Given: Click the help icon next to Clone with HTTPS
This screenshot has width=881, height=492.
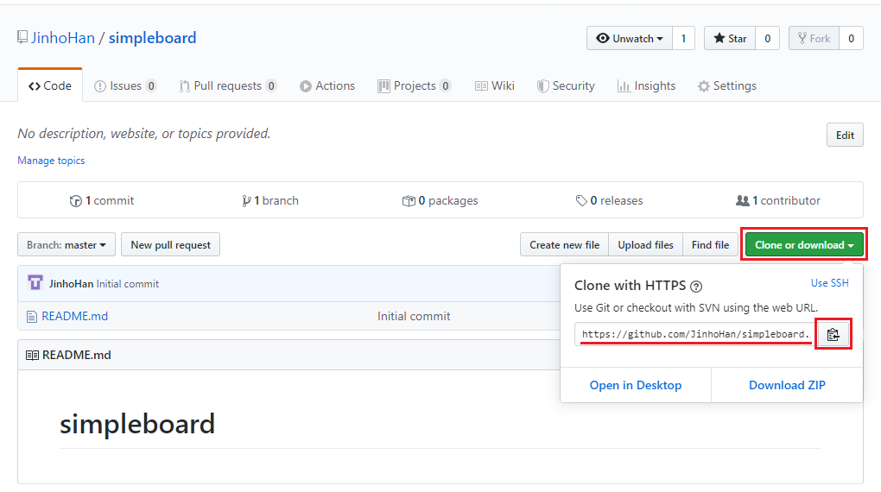Looking at the screenshot, I should click(x=696, y=287).
